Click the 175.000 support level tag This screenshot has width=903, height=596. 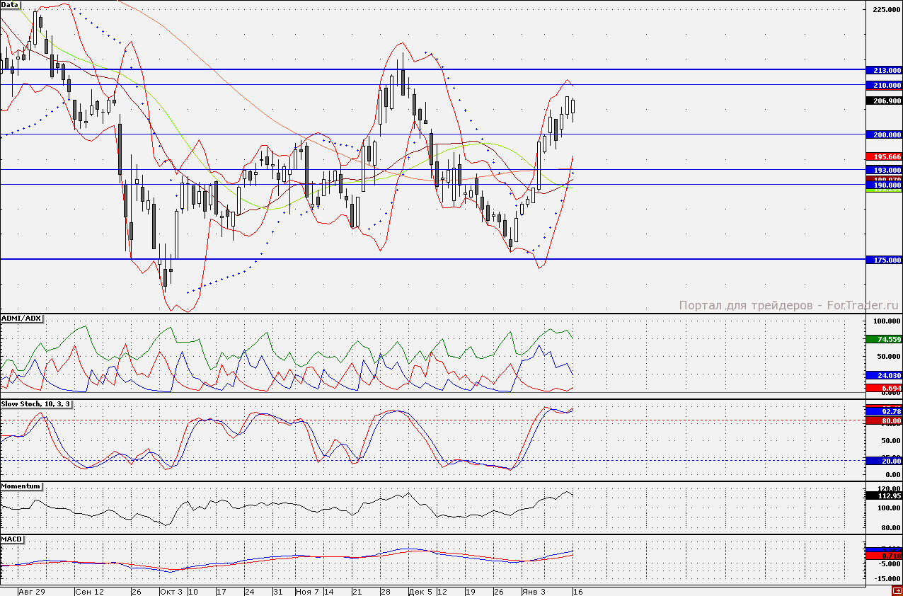[x=884, y=260]
